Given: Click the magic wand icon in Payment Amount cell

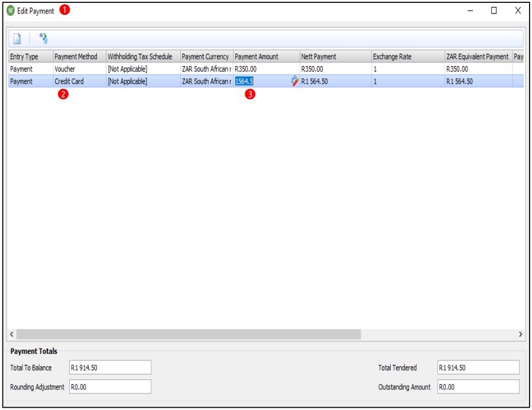Looking at the screenshot, I should [x=294, y=81].
